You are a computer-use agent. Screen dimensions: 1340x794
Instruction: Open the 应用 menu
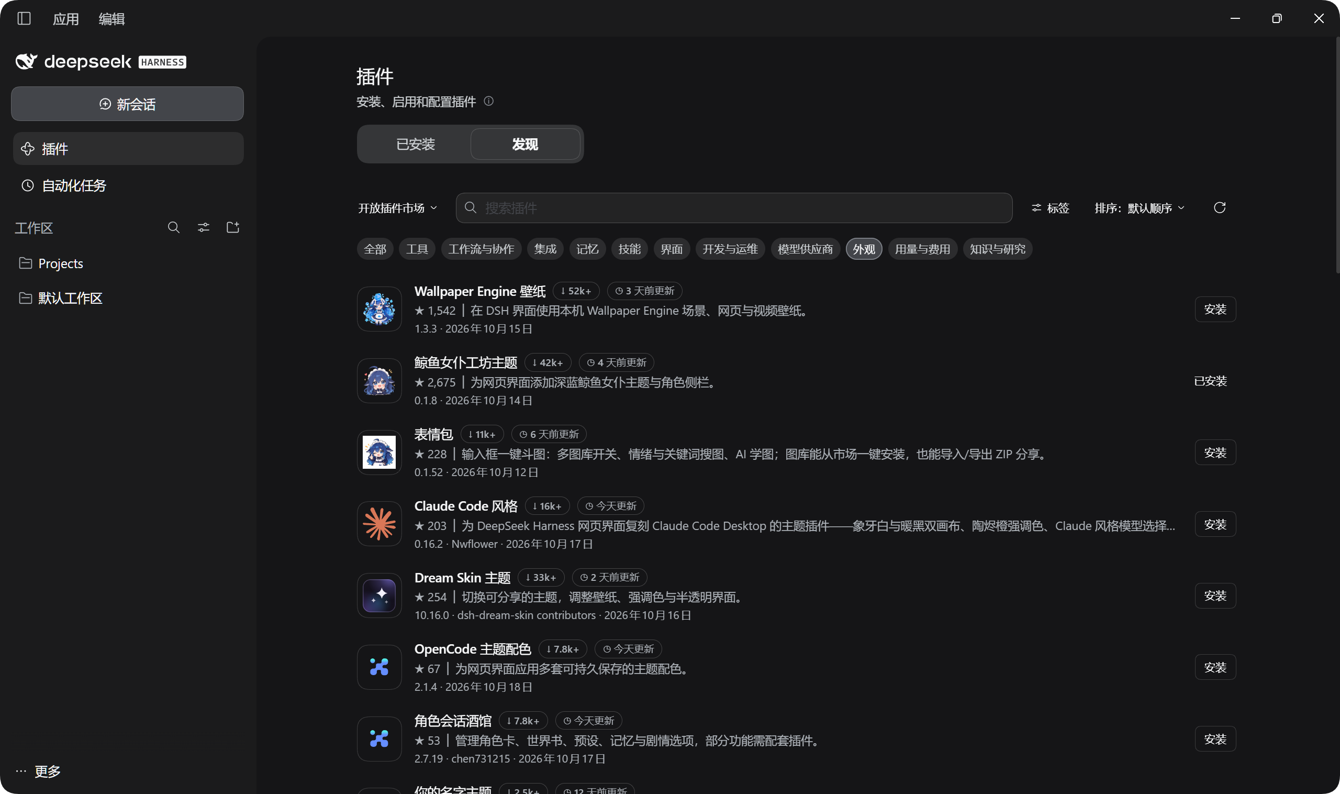66,19
